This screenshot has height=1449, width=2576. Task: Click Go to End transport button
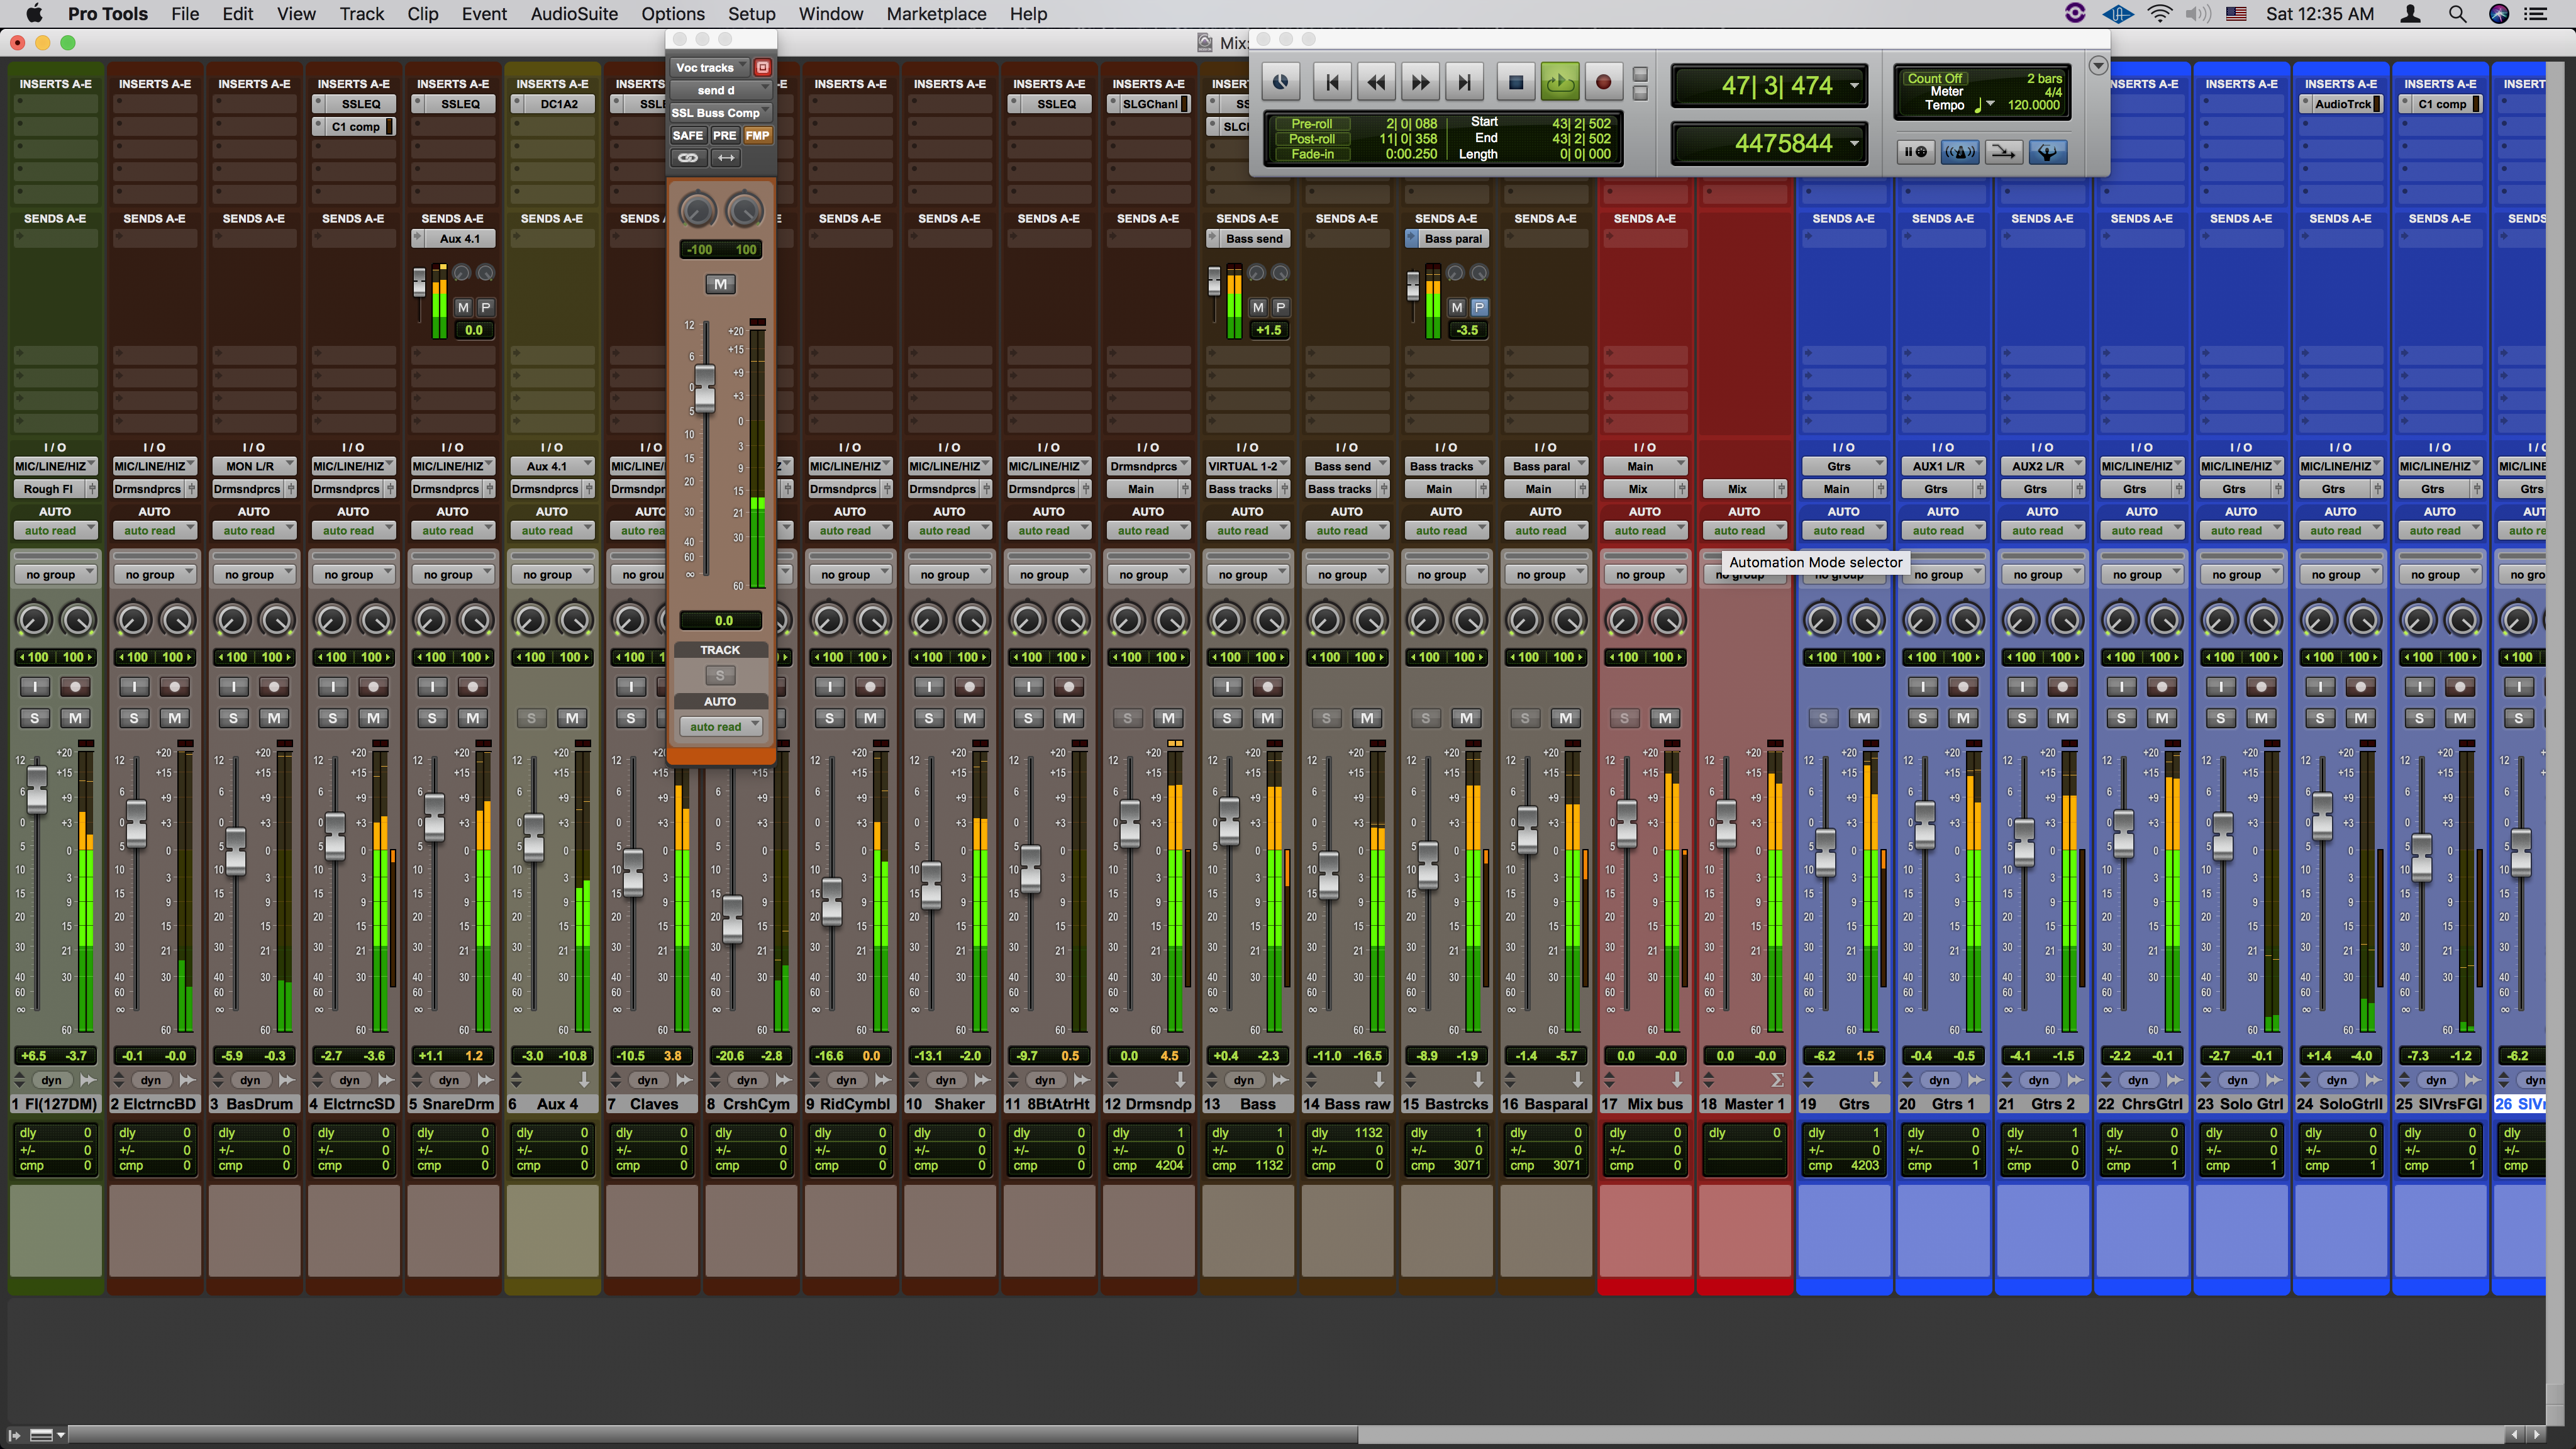[1464, 83]
